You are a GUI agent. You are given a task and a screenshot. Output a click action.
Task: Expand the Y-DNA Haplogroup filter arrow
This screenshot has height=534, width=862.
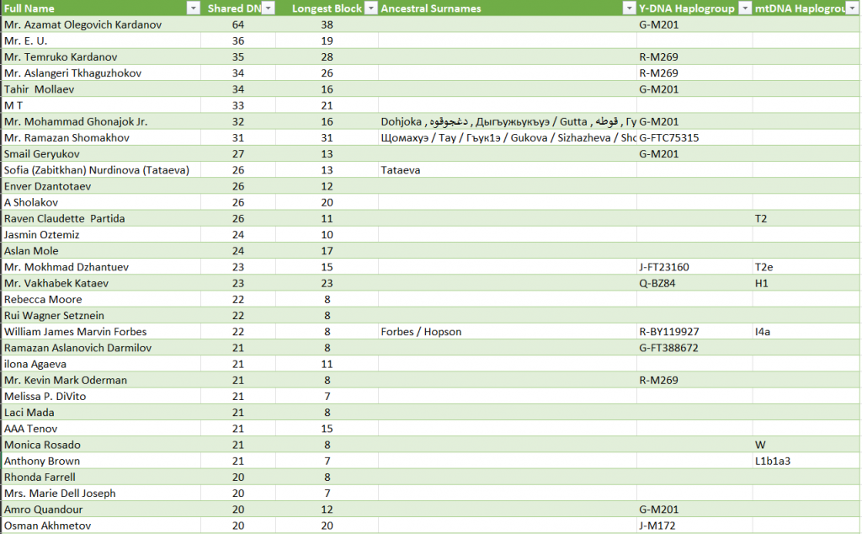tap(743, 8)
